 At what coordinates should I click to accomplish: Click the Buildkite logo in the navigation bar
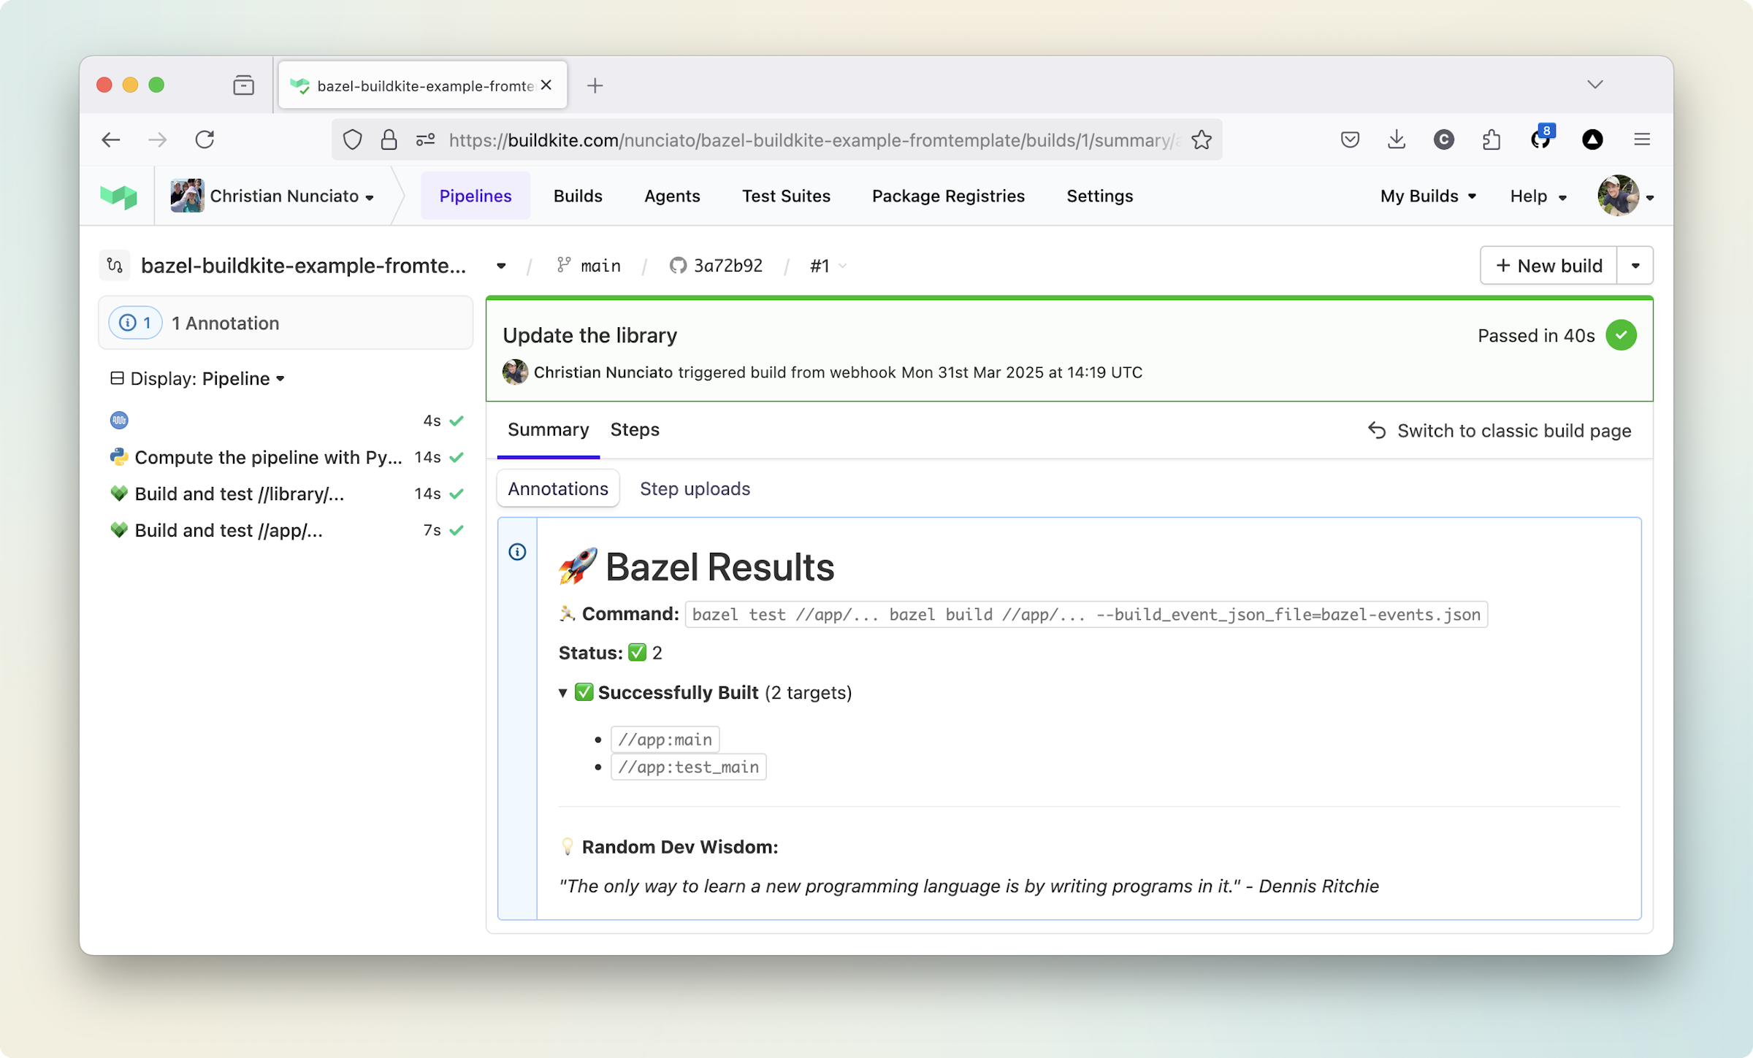119,196
